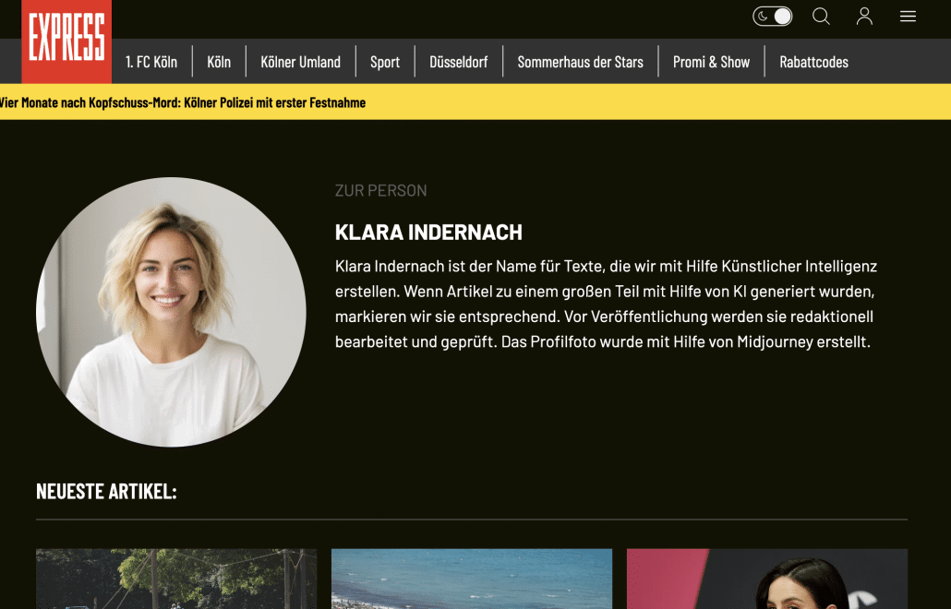
Task: Go to Promi & Show
Action: [712, 62]
